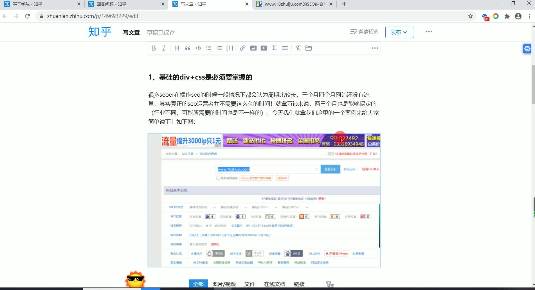Click the 草稿已保存 draft status

click(x=161, y=33)
